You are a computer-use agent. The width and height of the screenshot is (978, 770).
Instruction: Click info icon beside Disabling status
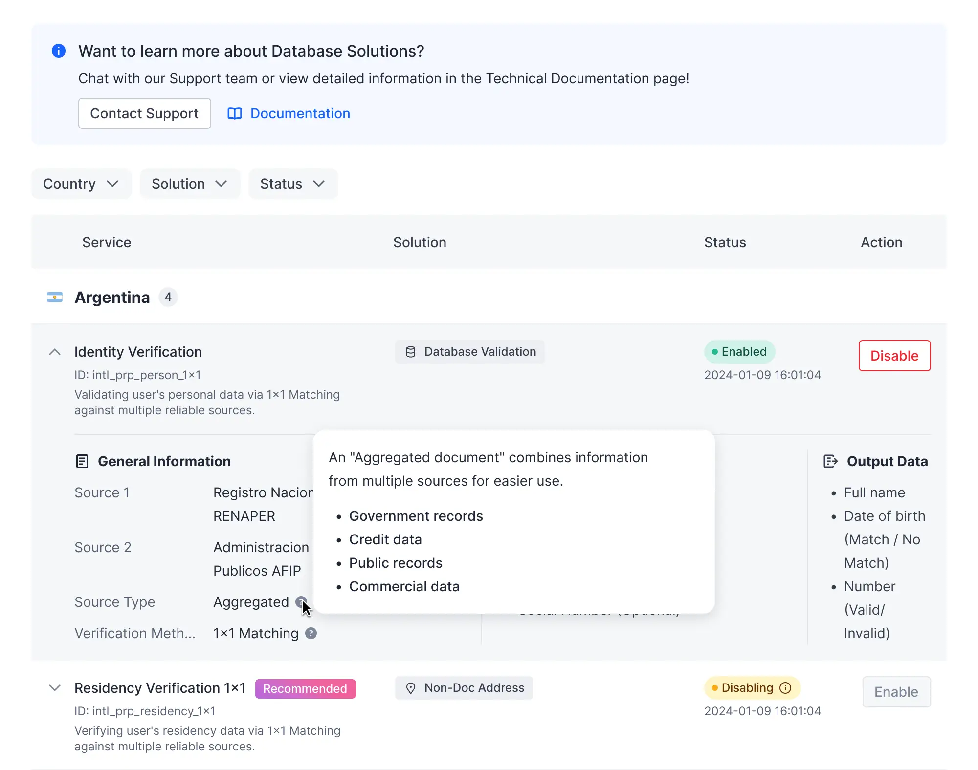click(785, 688)
